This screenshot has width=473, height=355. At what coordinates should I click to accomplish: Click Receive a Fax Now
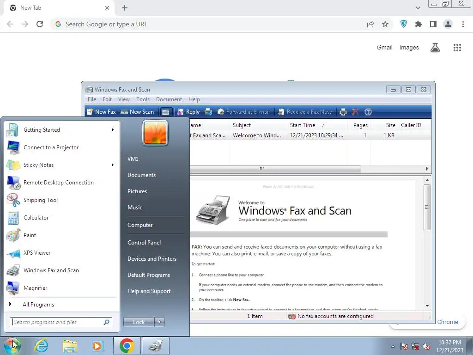pyautogui.click(x=305, y=112)
